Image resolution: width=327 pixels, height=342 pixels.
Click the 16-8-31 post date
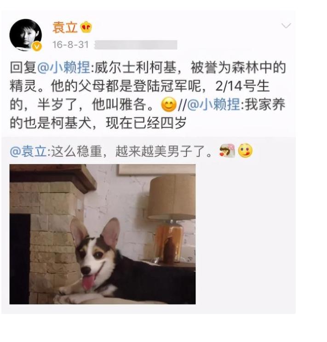[x=70, y=45]
